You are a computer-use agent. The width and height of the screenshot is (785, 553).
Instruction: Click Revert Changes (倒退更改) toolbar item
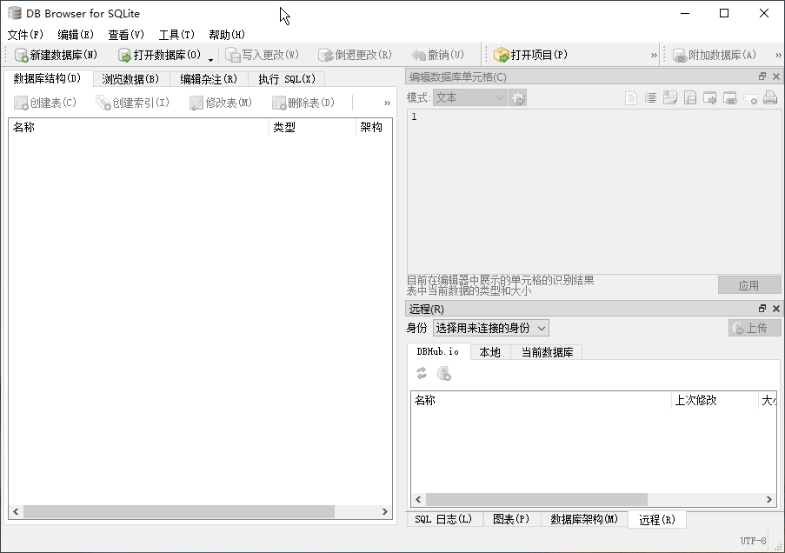[x=355, y=55]
